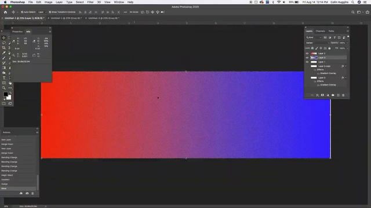
Task: Select the Zoom magnifier tool
Action: click(x=4, y=88)
